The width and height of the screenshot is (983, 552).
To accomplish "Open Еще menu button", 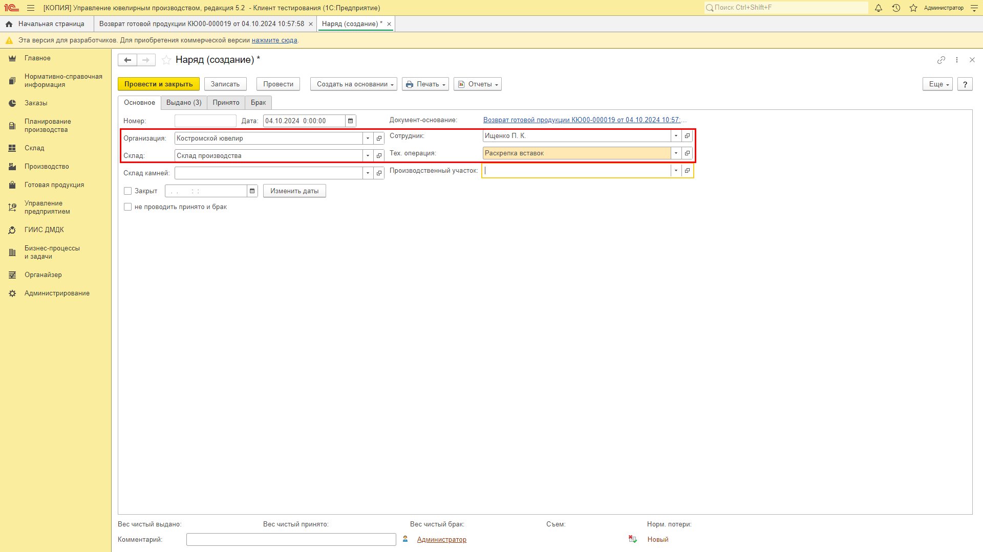I will (x=937, y=84).
